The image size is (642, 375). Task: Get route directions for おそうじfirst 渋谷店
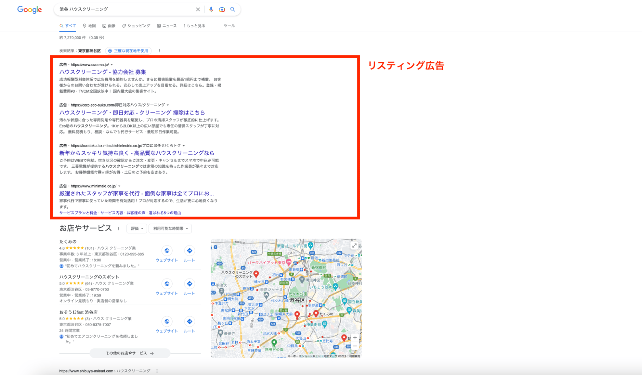pyautogui.click(x=189, y=322)
